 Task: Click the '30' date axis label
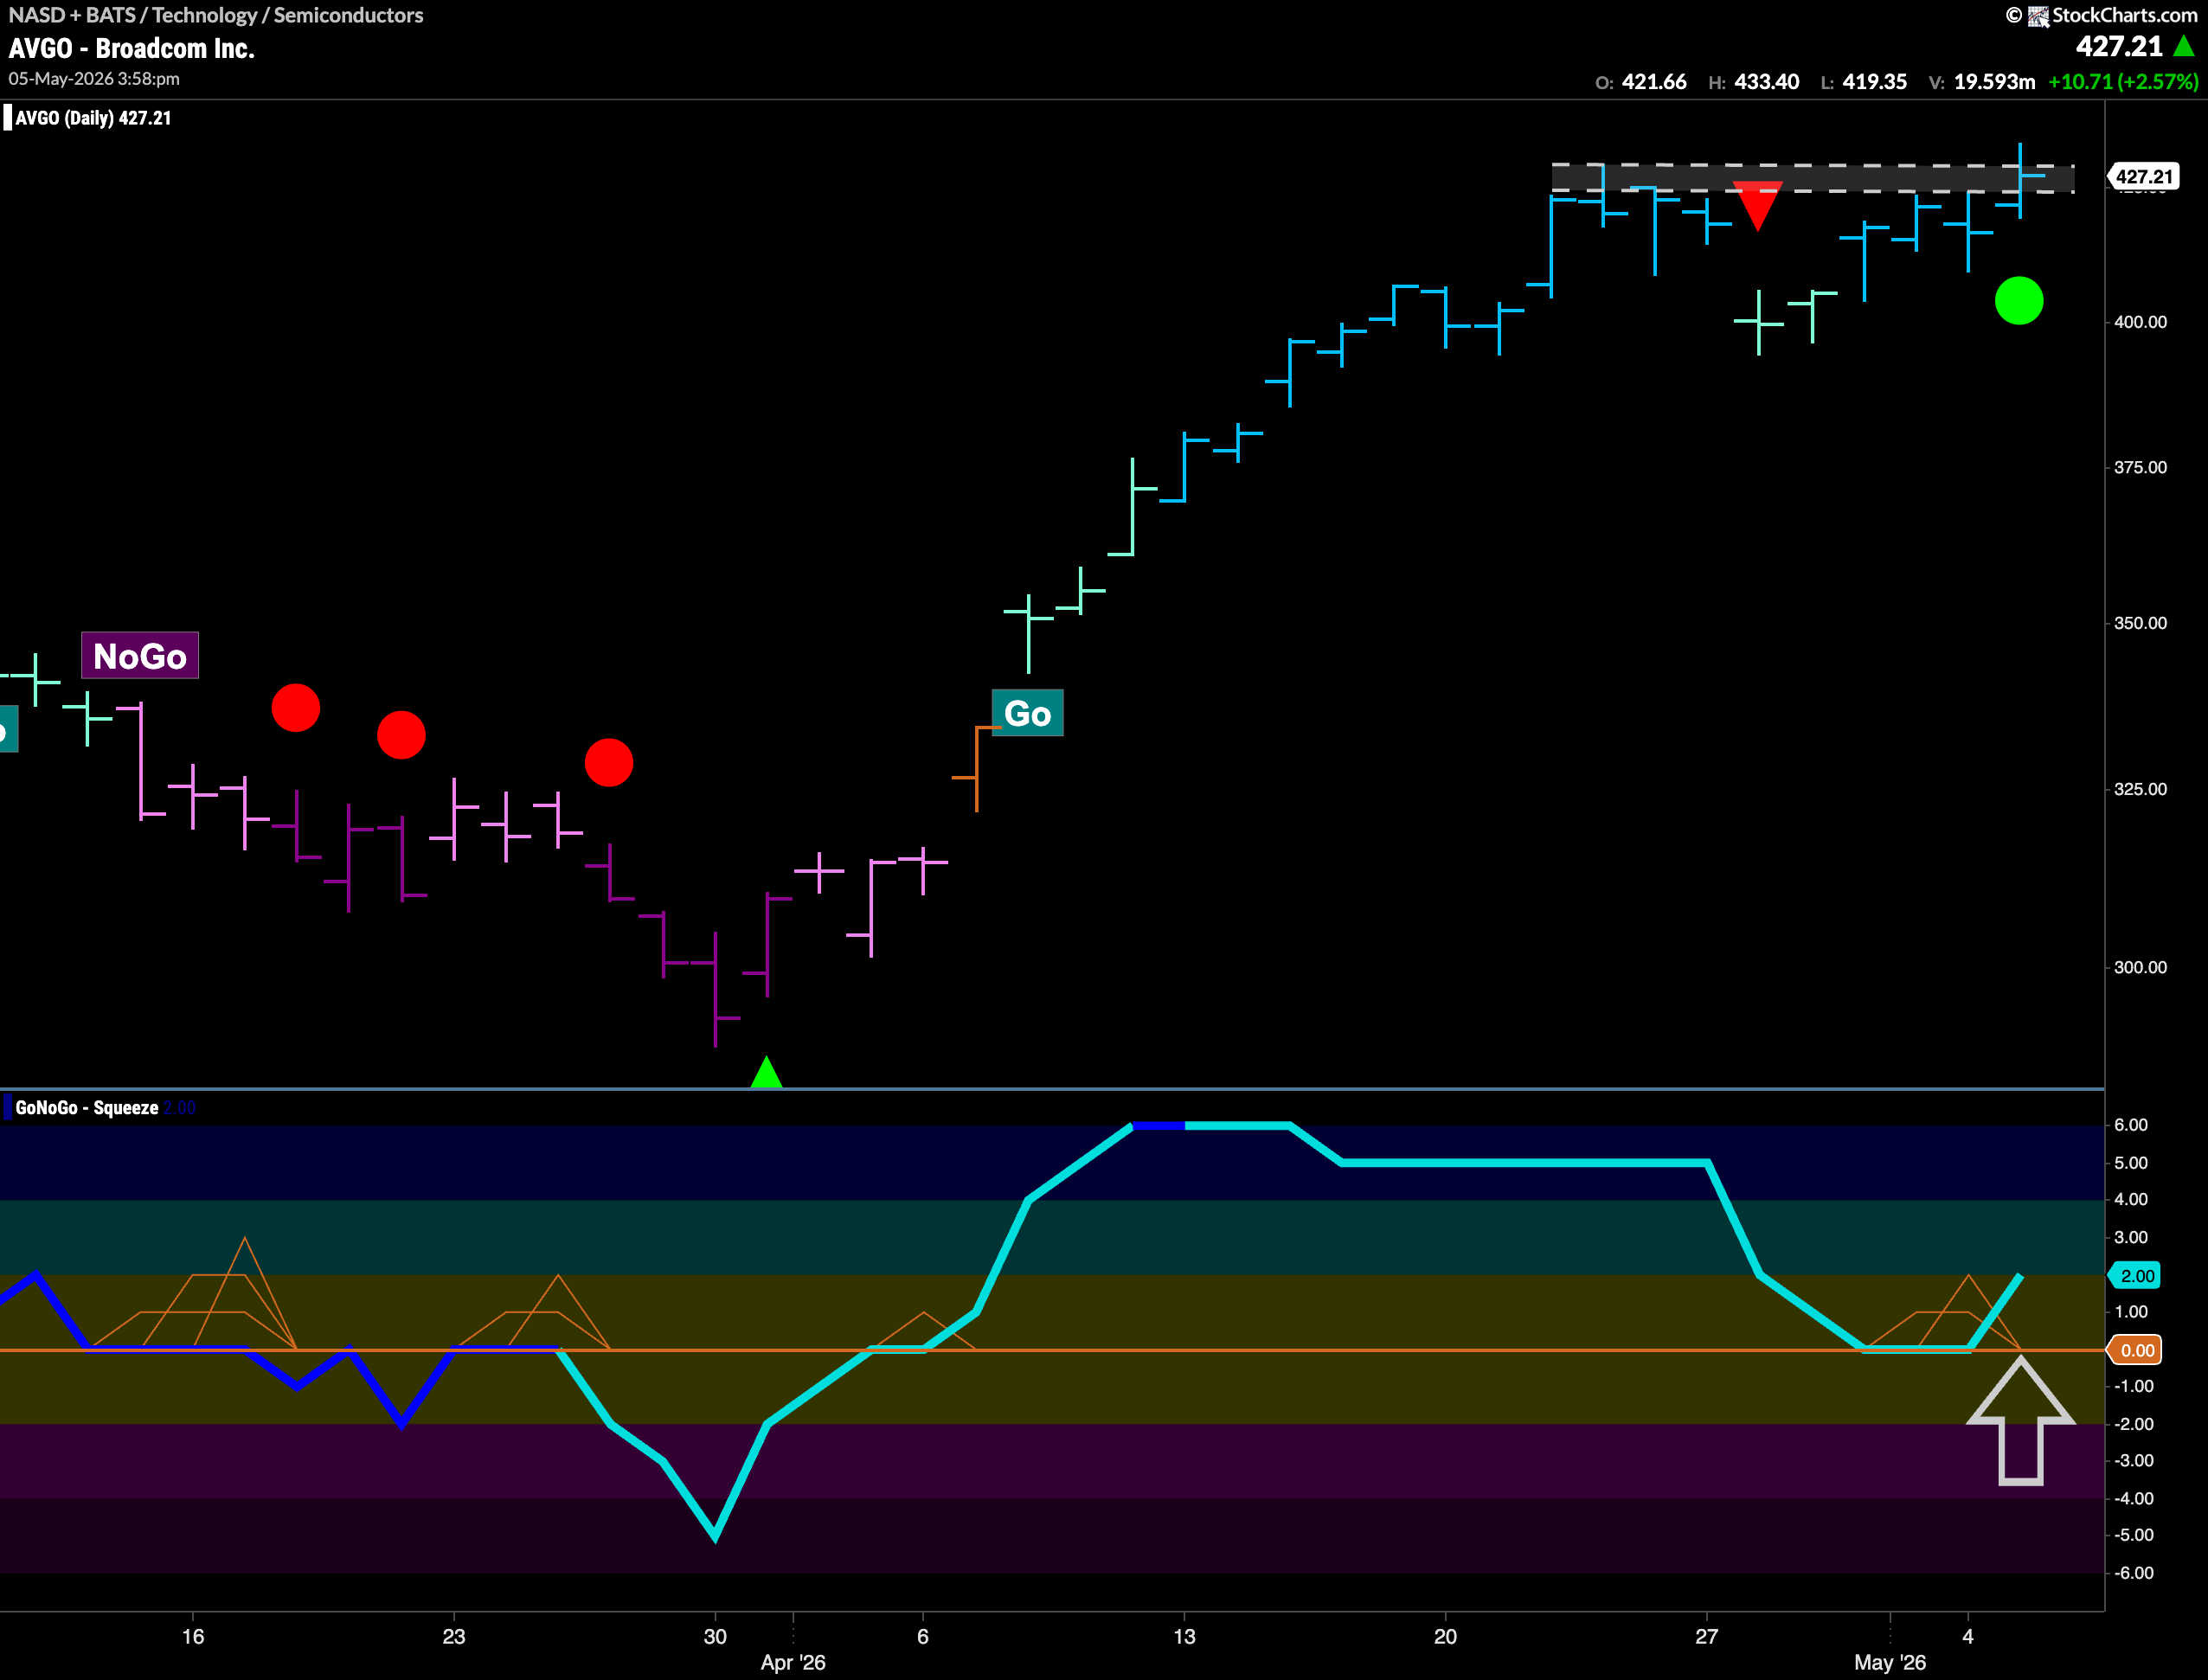click(715, 1636)
